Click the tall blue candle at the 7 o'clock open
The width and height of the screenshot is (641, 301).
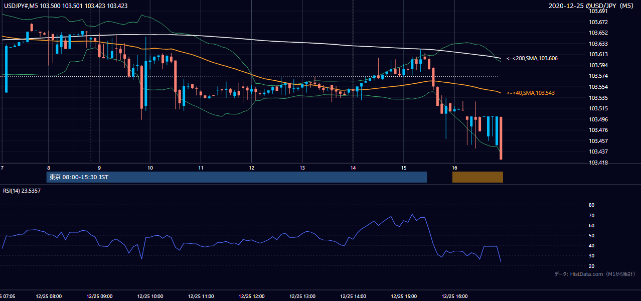click(x=6, y=69)
